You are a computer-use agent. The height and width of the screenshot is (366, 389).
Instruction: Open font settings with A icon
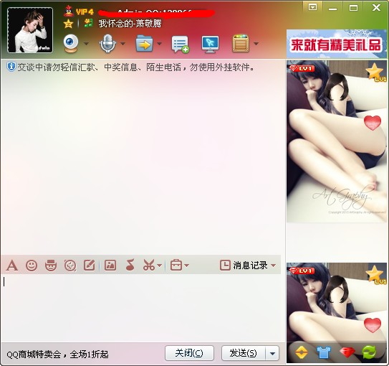point(12,266)
